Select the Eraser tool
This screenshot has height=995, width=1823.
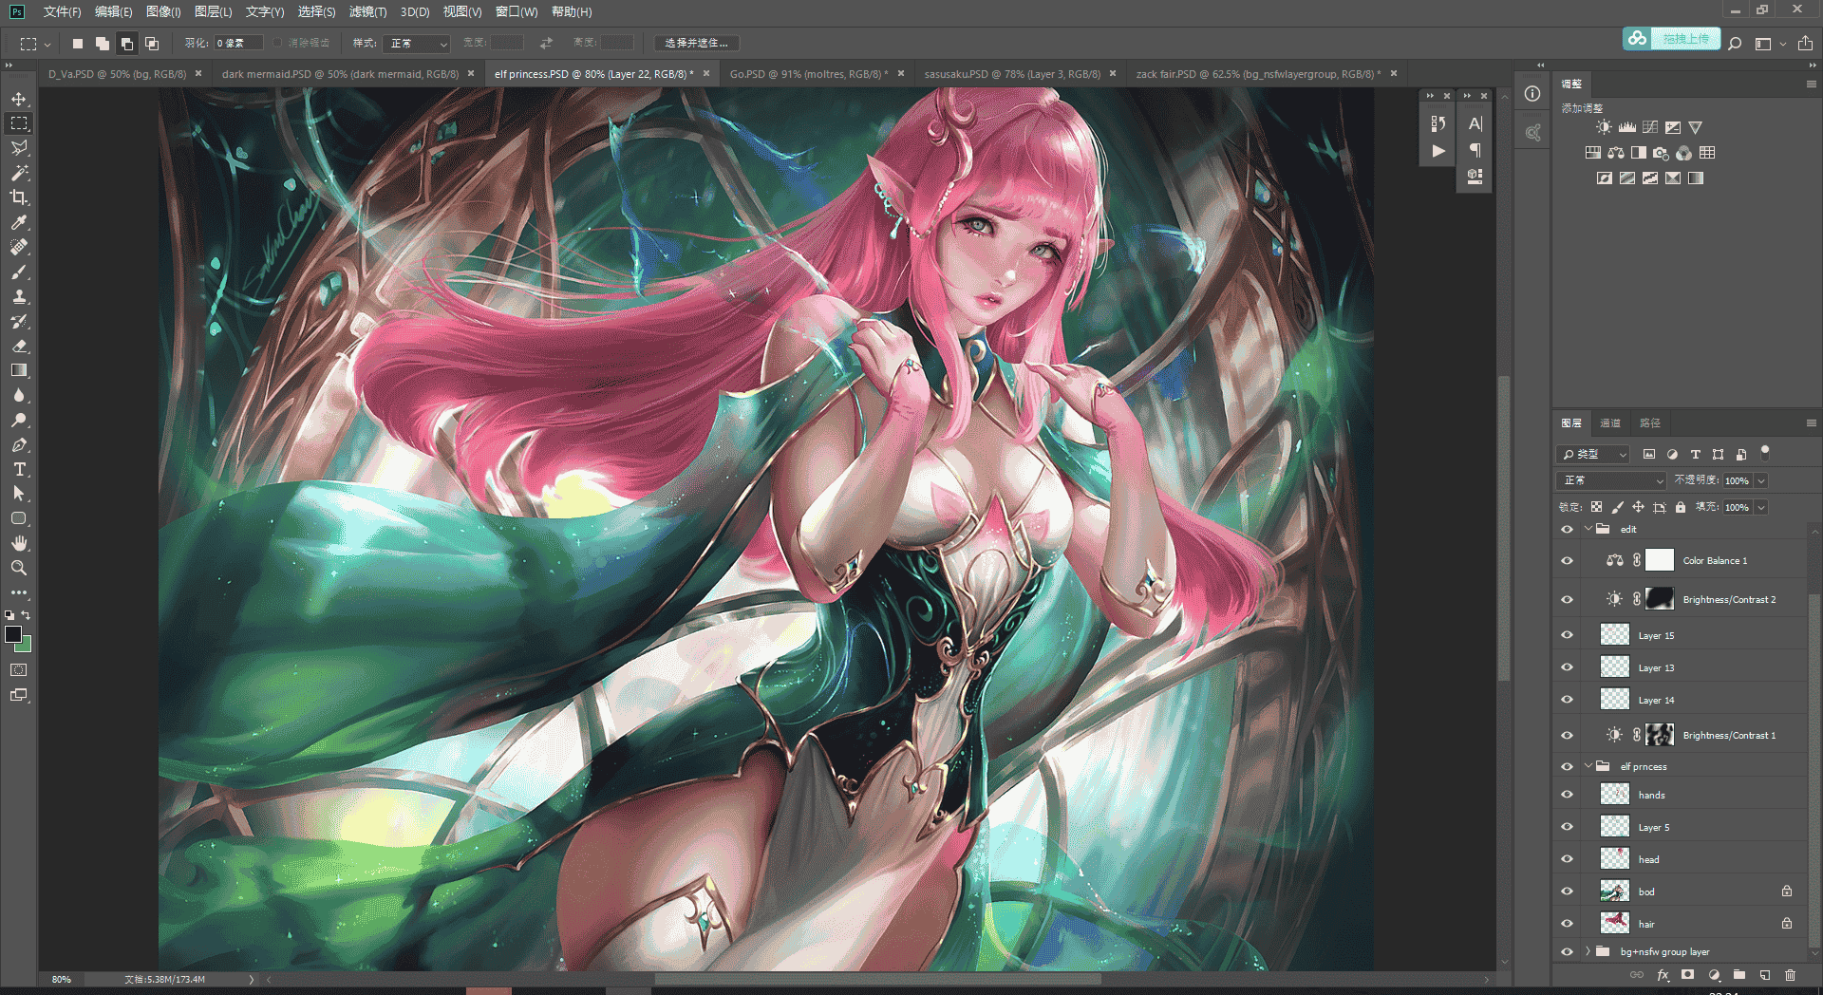pos(19,346)
